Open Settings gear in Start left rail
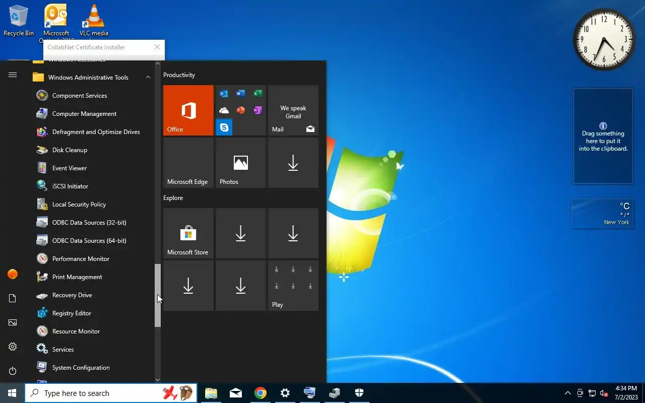The height and width of the screenshot is (403, 645). (x=13, y=347)
